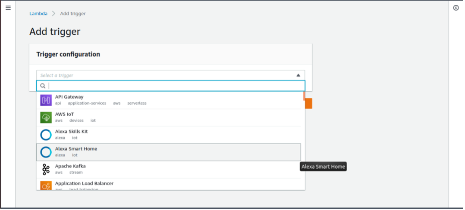Click the purple API Gateway icon
The width and height of the screenshot is (465, 210).
46,100
